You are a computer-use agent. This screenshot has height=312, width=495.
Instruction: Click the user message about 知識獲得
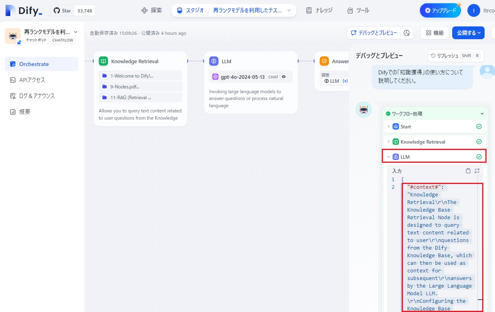pos(423,76)
